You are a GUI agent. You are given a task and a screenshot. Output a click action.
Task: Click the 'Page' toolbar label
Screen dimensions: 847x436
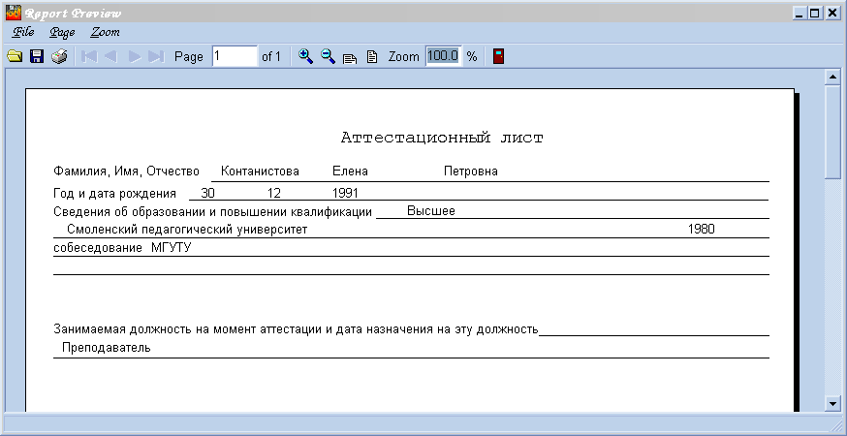pyautogui.click(x=189, y=57)
